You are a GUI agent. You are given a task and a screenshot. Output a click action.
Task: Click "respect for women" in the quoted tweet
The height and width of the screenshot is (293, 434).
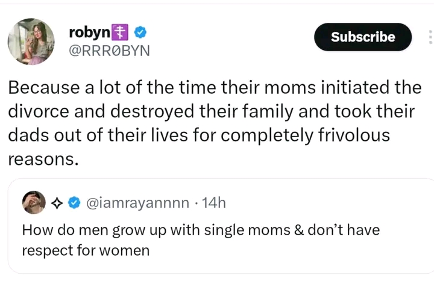coord(85,250)
